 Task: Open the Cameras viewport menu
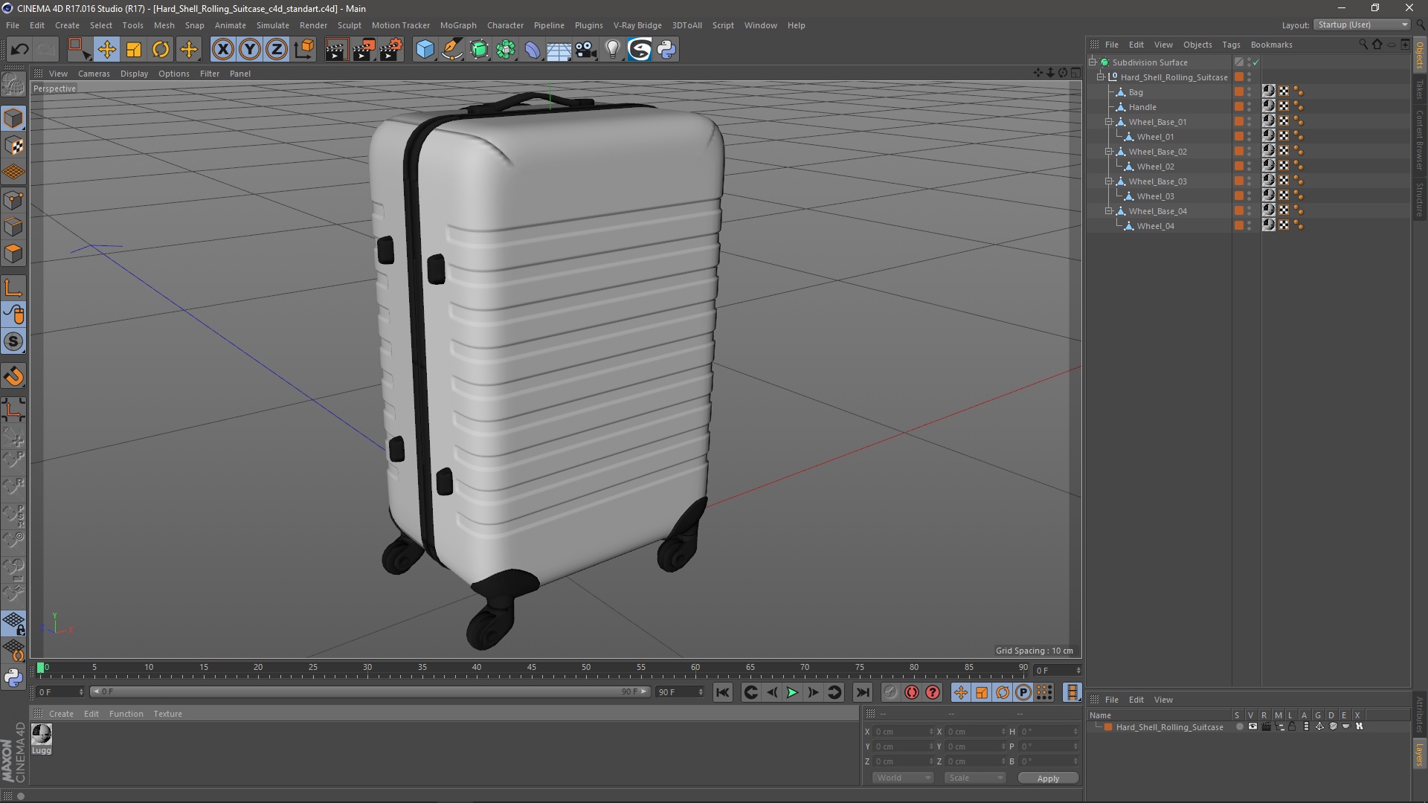point(94,74)
